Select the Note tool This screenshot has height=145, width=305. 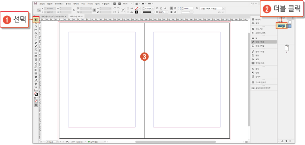36,77
